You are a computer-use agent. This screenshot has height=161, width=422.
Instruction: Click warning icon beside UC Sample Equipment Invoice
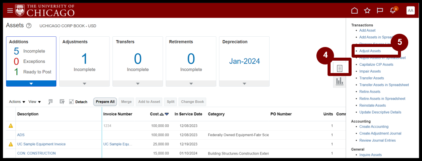(11, 144)
